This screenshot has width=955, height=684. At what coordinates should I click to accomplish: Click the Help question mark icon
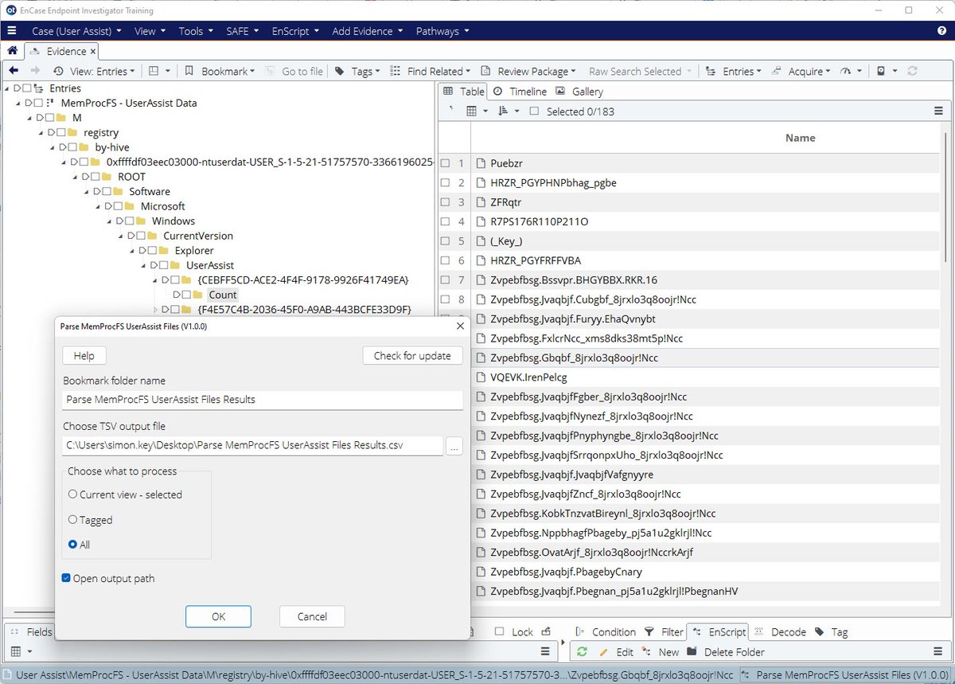click(x=941, y=31)
